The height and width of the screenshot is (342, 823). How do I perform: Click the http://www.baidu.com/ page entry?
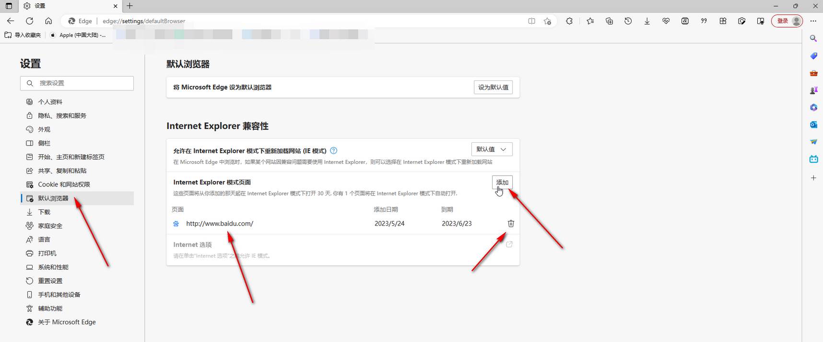click(220, 224)
